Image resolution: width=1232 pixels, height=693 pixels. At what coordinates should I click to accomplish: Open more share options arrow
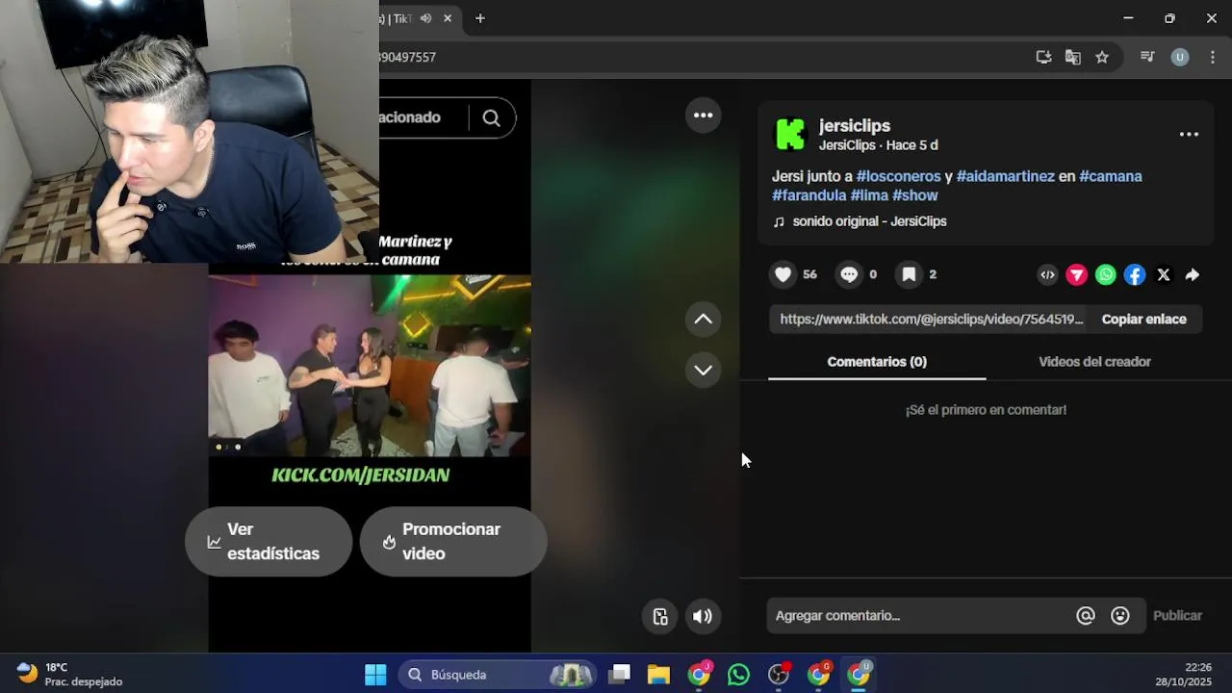coord(1193,275)
